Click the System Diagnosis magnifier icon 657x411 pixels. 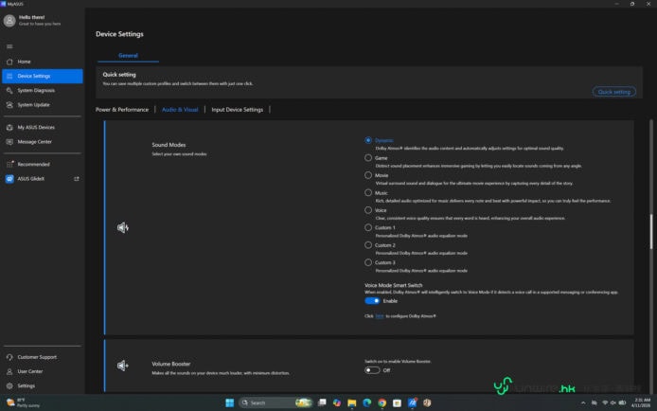coord(9,91)
